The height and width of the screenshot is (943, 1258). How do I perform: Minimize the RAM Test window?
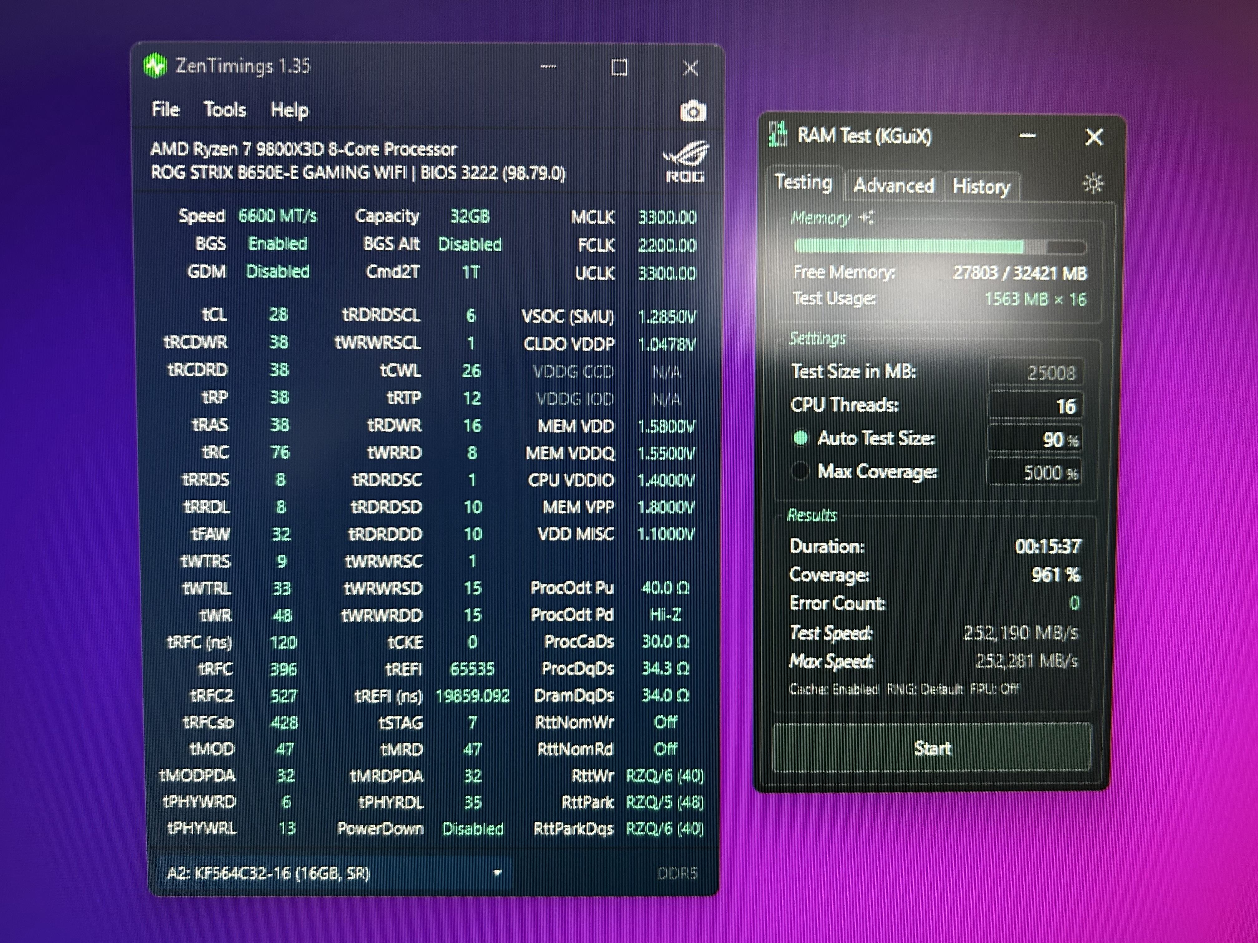[1027, 136]
